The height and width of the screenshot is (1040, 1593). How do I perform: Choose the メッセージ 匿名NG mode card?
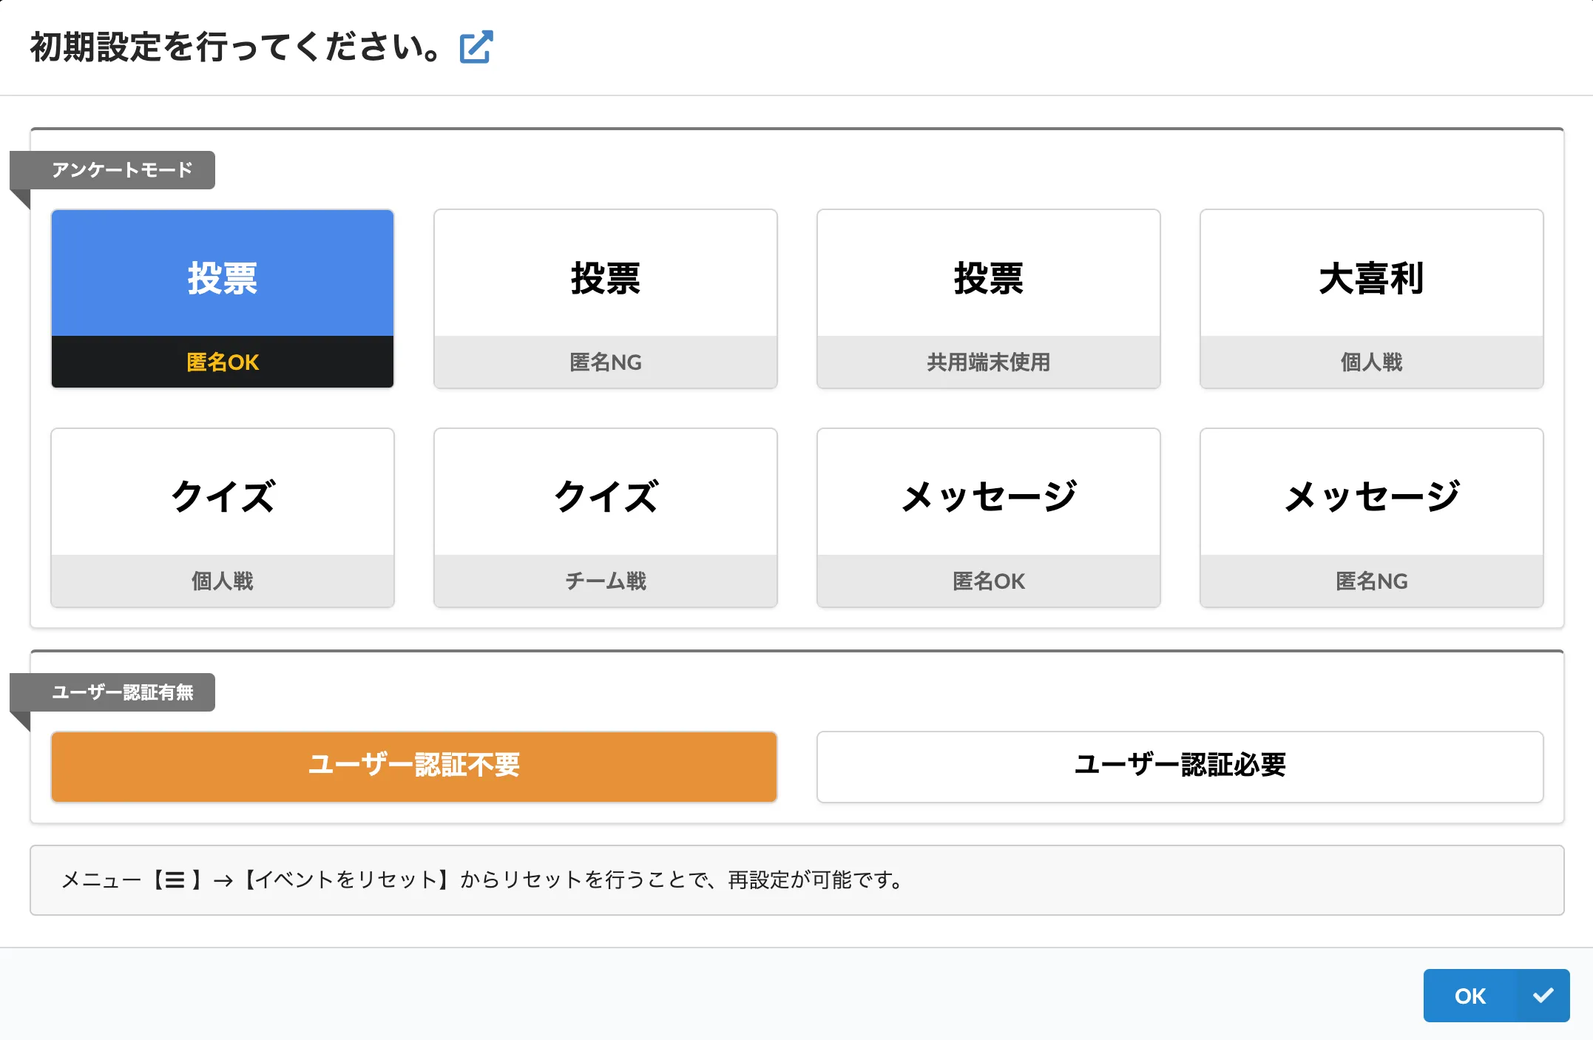click(1372, 518)
